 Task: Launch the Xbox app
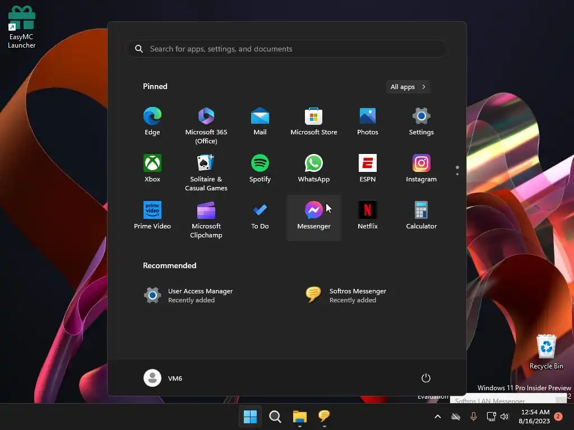[152, 169]
